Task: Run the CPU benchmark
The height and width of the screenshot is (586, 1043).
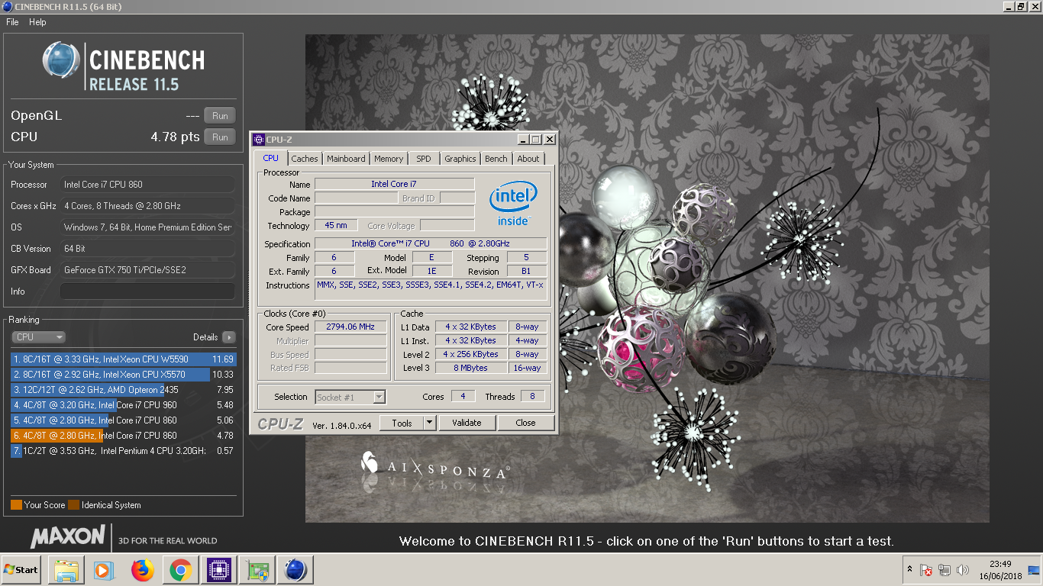Action: tap(220, 137)
